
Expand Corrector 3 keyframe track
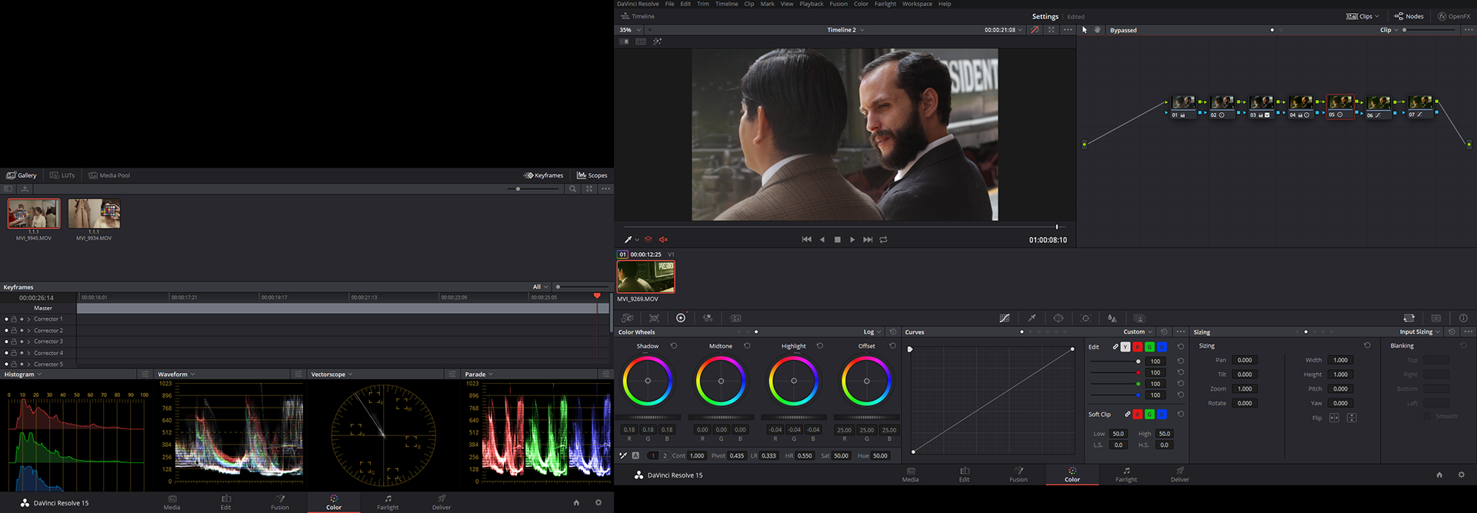tap(28, 341)
